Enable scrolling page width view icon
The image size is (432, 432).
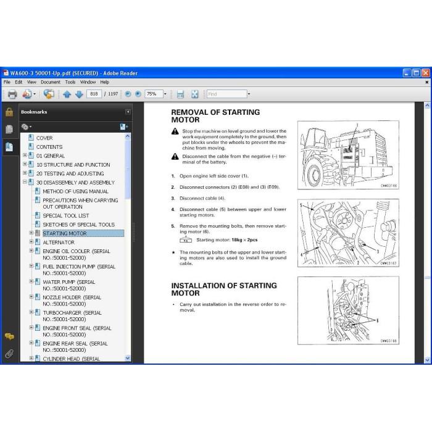(180, 94)
